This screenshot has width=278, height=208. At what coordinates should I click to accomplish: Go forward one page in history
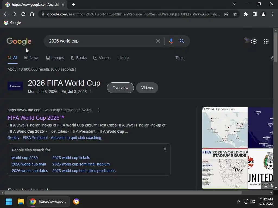coord(15,14)
